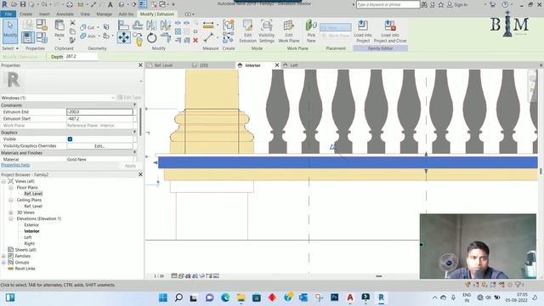Select the Revit Links item
The image size is (544, 306).
(x=25, y=269)
